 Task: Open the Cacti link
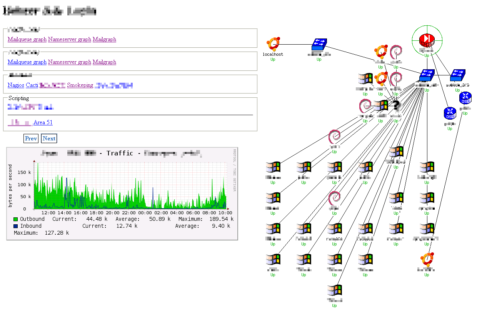(x=32, y=85)
